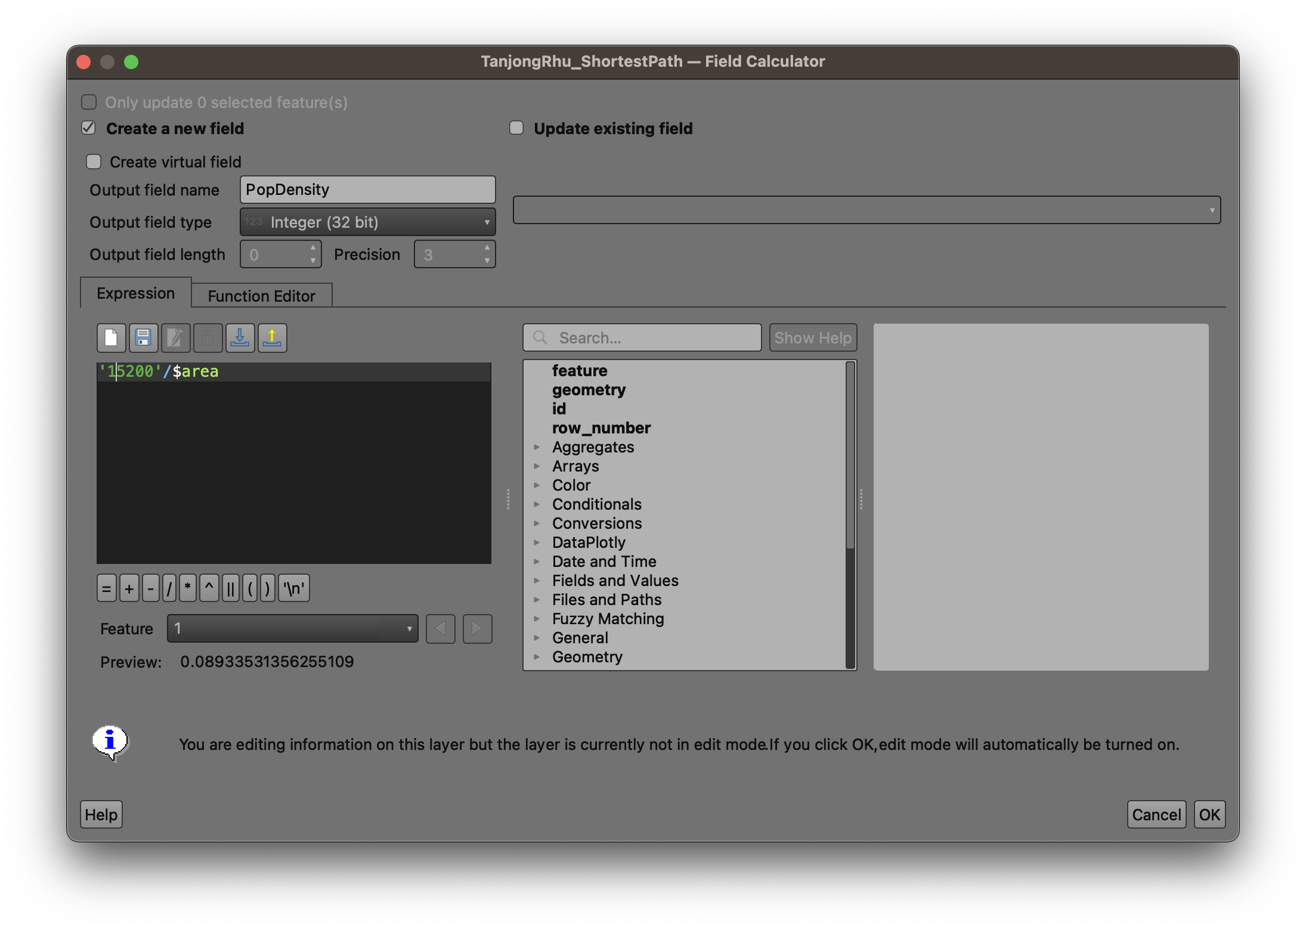Open the Output field type dropdown
The width and height of the screenshot is (1306, 930).
[367, 222]
